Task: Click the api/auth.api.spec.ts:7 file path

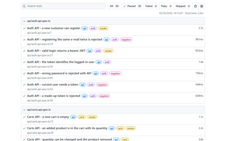Action: pos(39,33)
